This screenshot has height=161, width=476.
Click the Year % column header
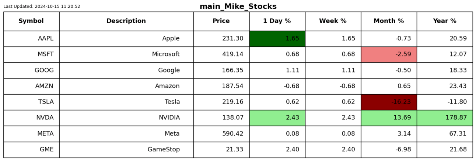[x=445, y=21]
